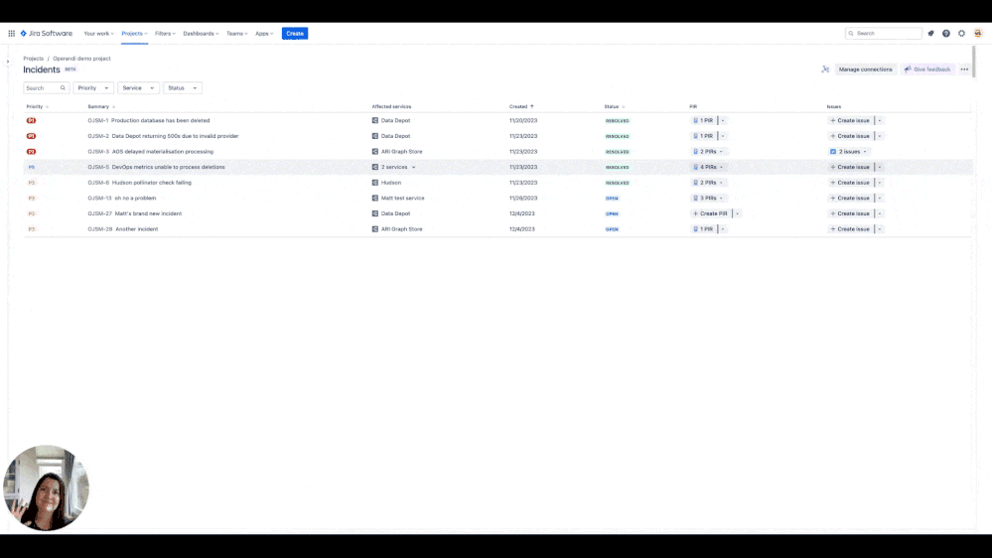
Task: Click Create PIR for OJSM-27
Action: tap(710, 213)
